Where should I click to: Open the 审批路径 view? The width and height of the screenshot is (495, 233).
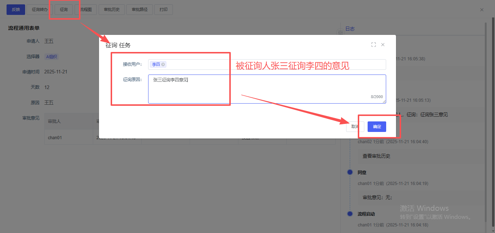pos(139,9)
